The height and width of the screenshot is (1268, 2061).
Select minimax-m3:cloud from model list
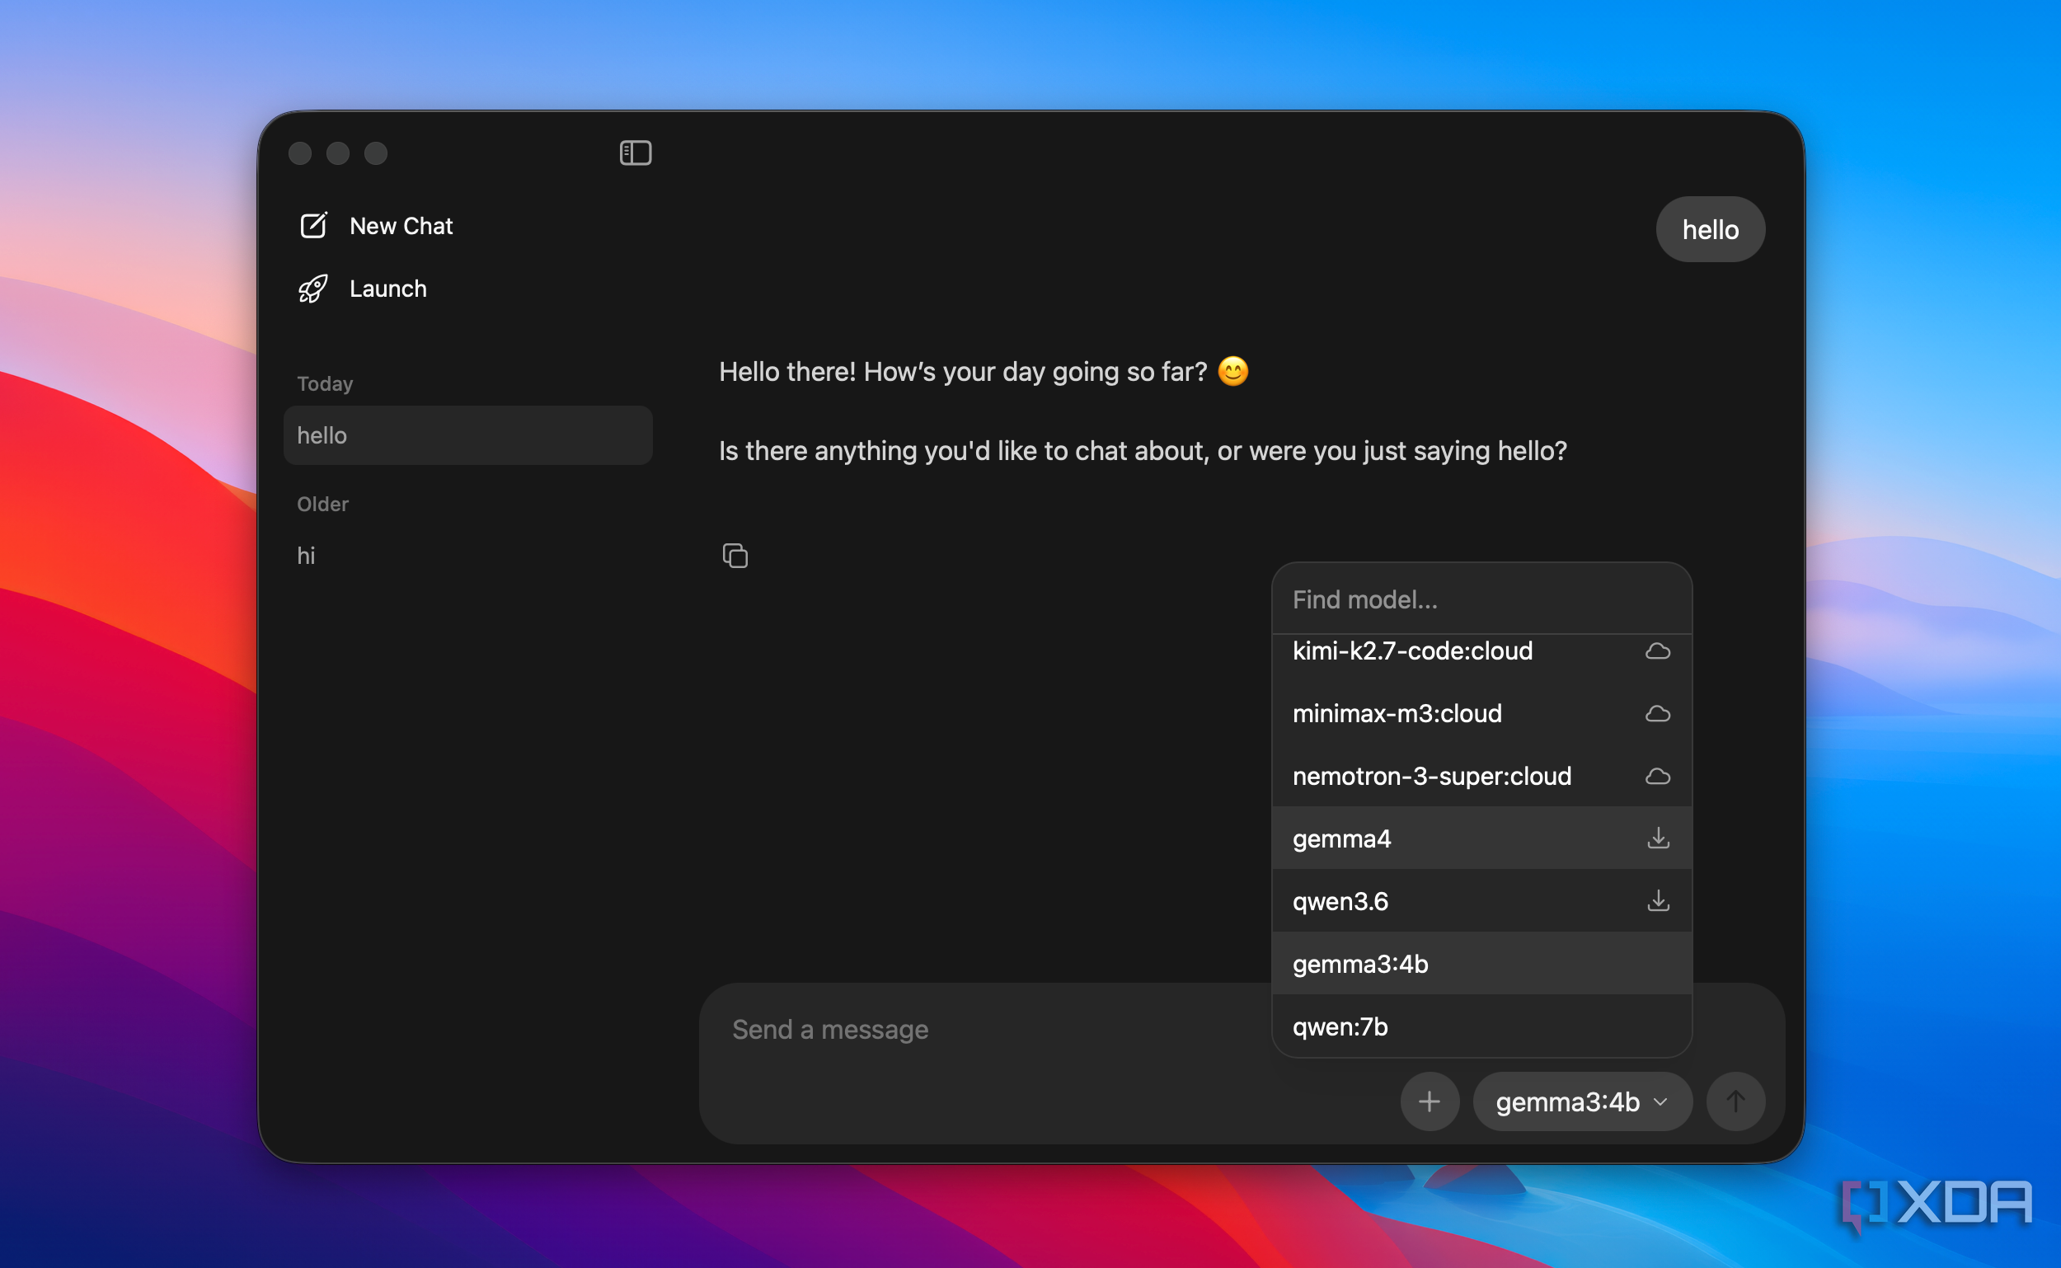point(1481,714)
